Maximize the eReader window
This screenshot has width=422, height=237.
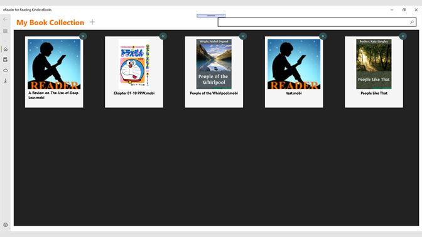point(404,9)
